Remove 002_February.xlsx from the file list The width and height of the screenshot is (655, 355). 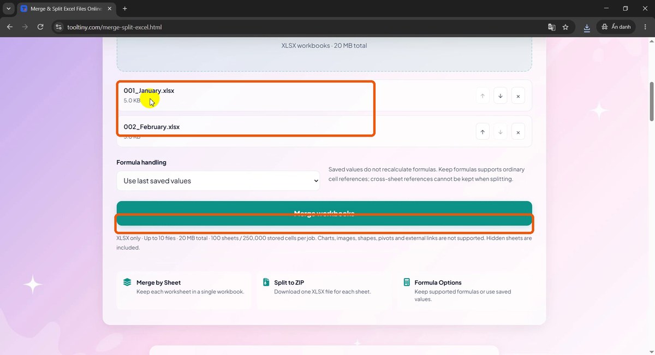(x=518, y=132)
